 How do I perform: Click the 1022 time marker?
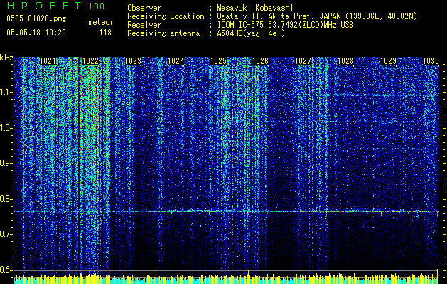point(90,61)
